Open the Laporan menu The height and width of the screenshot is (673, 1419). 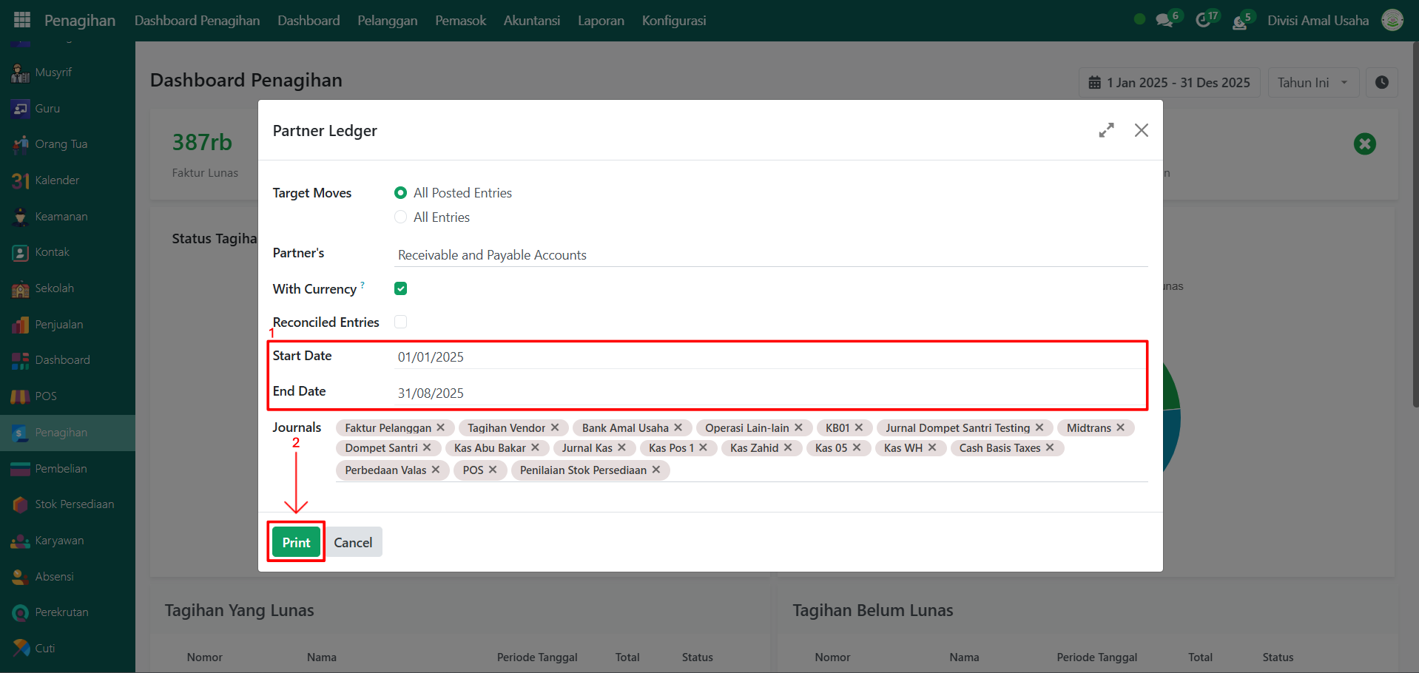point(600,21)
